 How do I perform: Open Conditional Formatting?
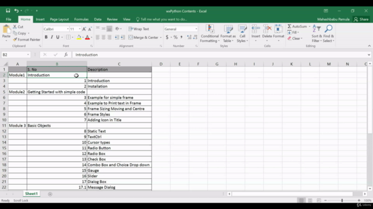pyautogui.click(x=210, y=34)
